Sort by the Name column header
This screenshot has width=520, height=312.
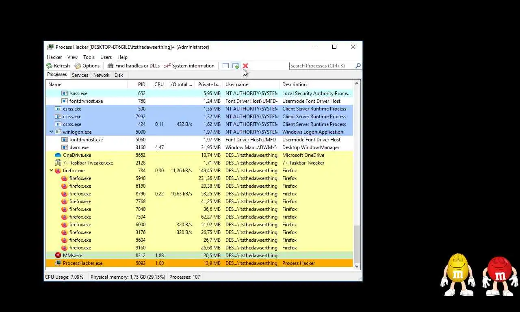point(87,84)
